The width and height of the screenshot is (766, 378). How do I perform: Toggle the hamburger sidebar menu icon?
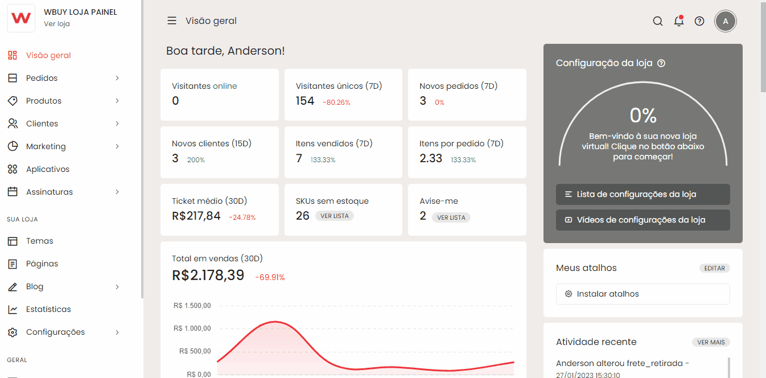(x=171, y=21)
